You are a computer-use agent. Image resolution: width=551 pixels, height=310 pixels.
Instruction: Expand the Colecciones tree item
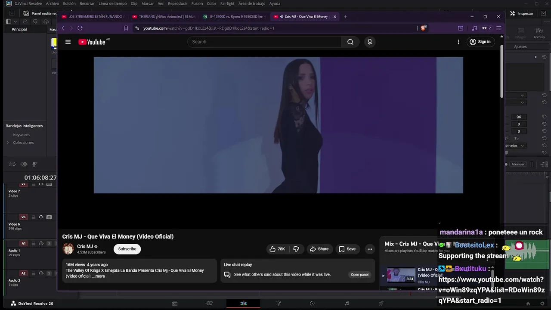pos(7,143)
